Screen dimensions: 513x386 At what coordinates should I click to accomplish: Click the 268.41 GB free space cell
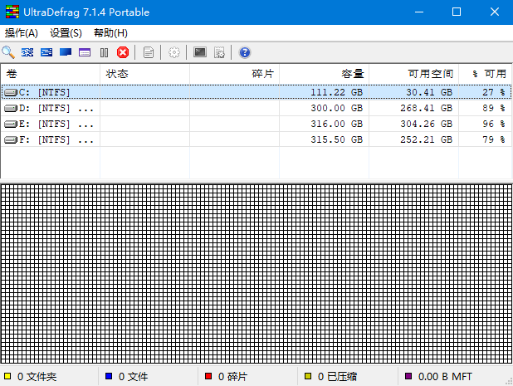427,108
